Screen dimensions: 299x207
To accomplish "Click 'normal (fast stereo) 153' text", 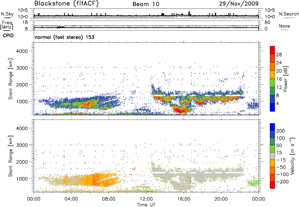I will pyautogui.click(x=65, y=37).
